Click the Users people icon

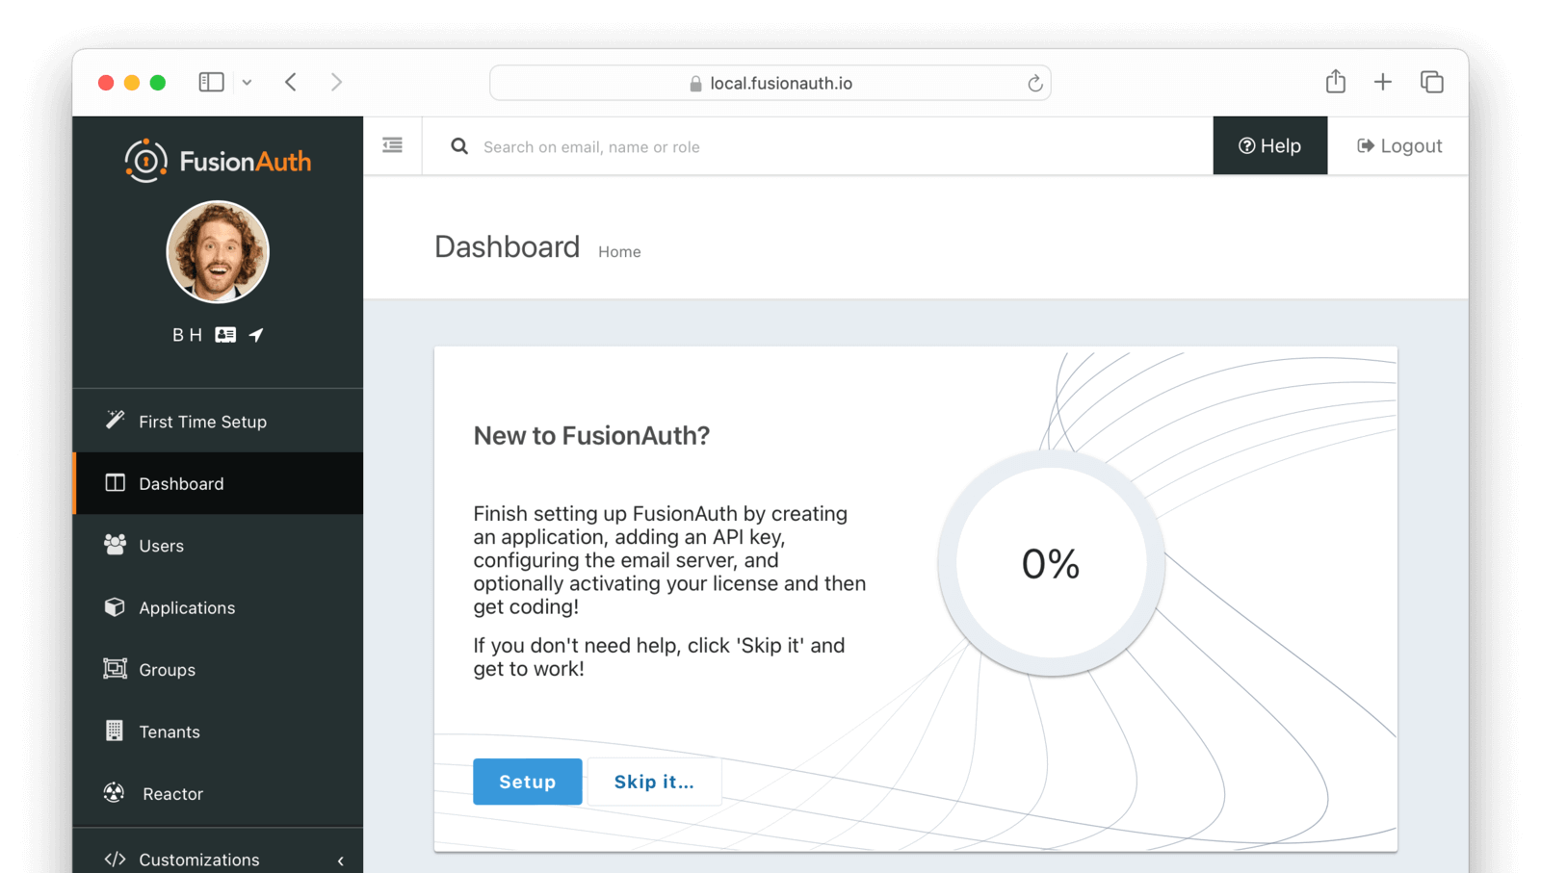click(115, 545)
